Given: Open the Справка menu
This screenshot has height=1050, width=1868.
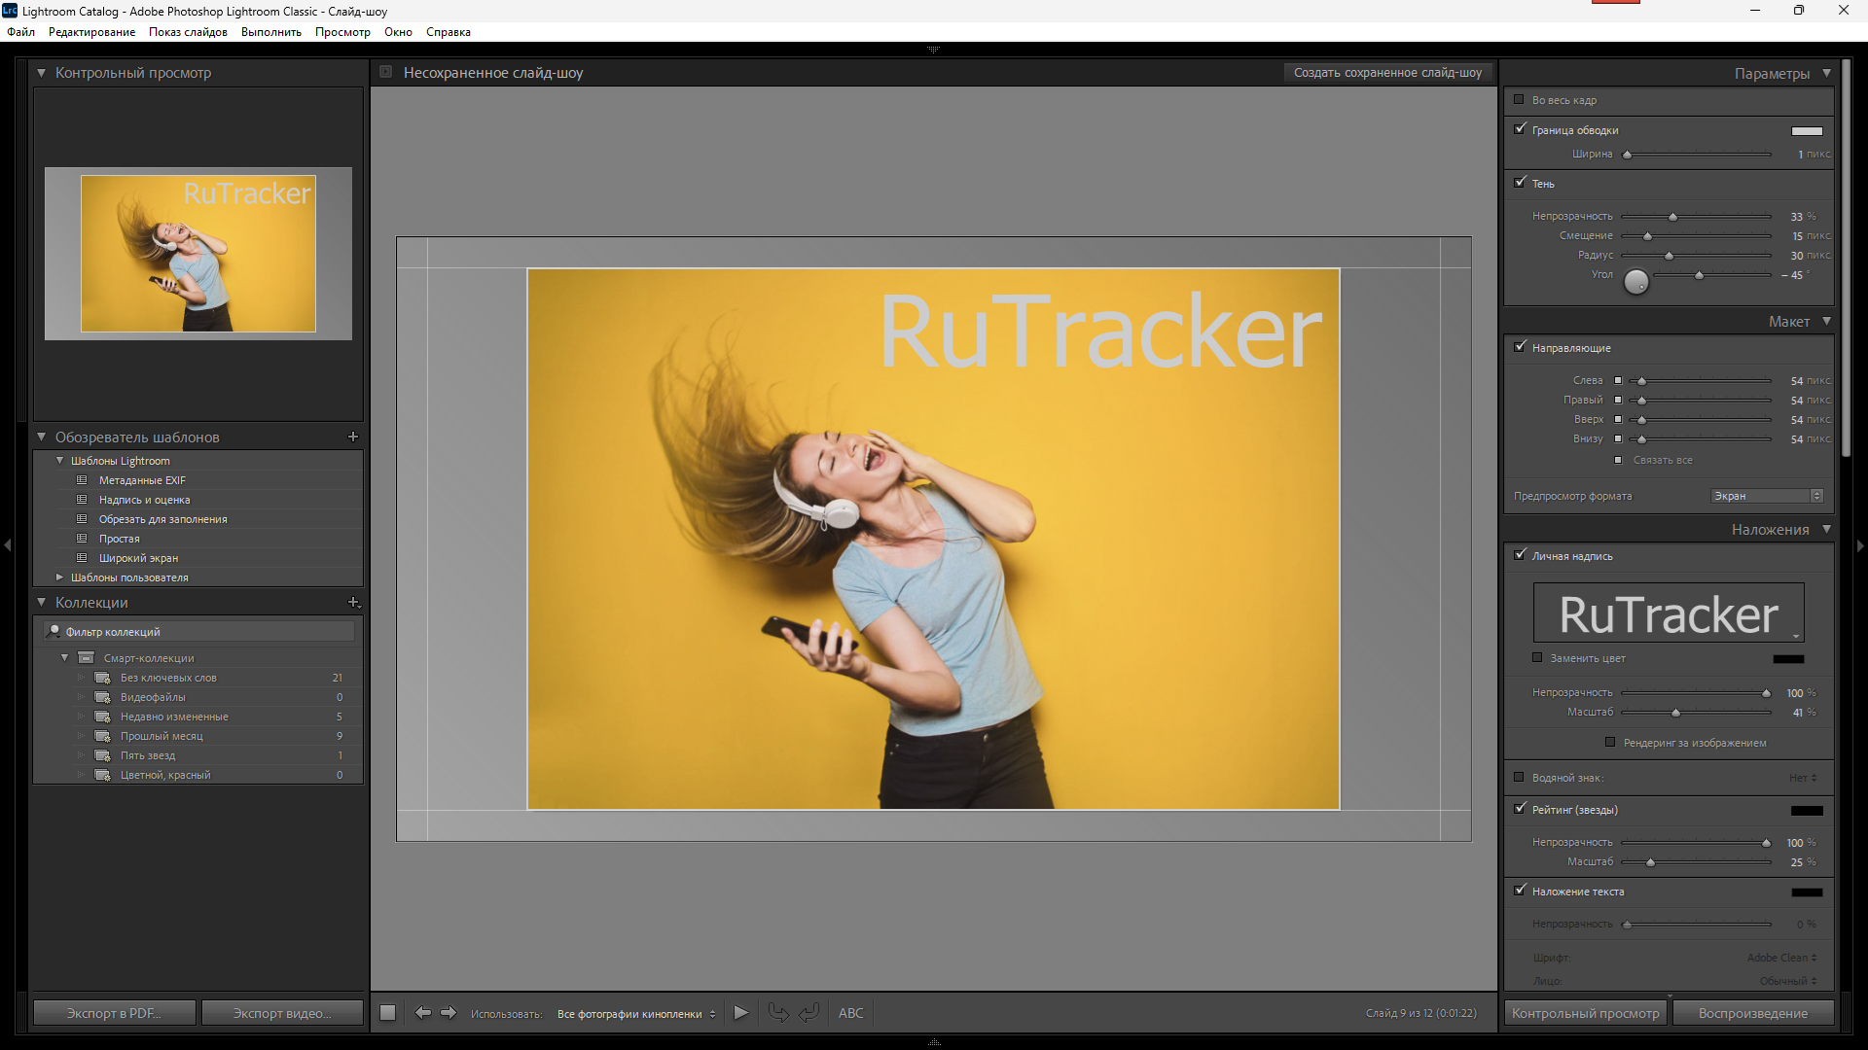Looking at the screenshot, I should click(449, 32).
